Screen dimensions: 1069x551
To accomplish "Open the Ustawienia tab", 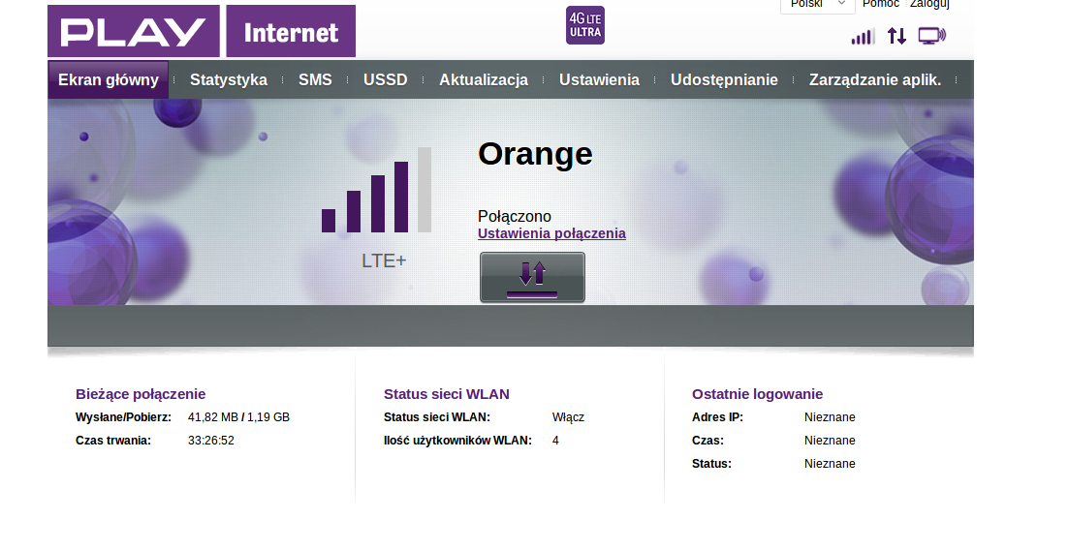I will (x=599, y=79).
